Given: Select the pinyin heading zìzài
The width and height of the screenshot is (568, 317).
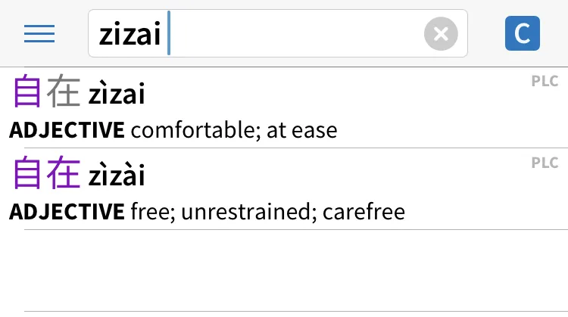Looking at the screenshot, I should click(x=117, y=176).
